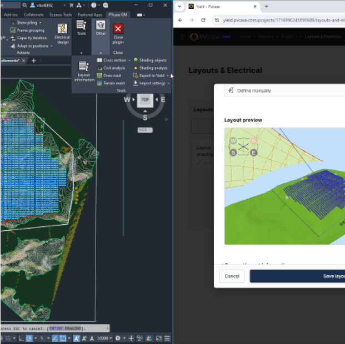The width and height of the screenshot is (345, 344).
Task: Expand the Import settings dropdown
Action: (168, 83)
